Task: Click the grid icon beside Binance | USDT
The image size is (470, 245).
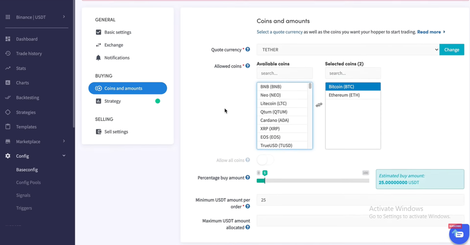Action: tap(8, 17)
